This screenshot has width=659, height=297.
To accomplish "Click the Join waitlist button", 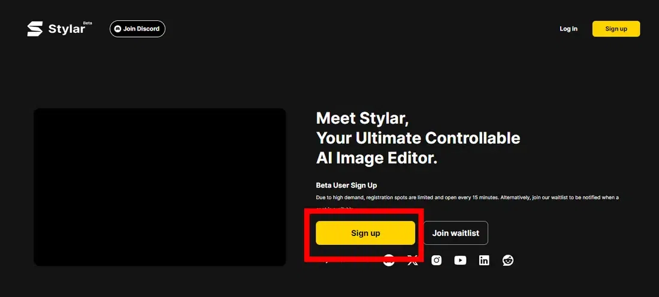I will coord(455,233).
